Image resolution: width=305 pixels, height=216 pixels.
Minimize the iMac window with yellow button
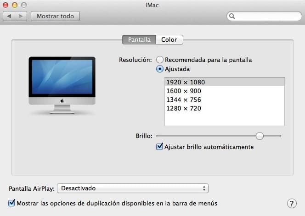coord(15,5)
